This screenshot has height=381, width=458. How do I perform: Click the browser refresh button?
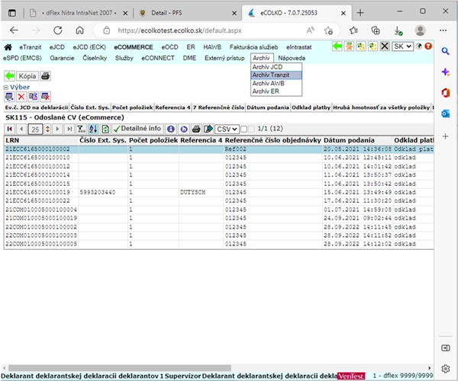58,30
